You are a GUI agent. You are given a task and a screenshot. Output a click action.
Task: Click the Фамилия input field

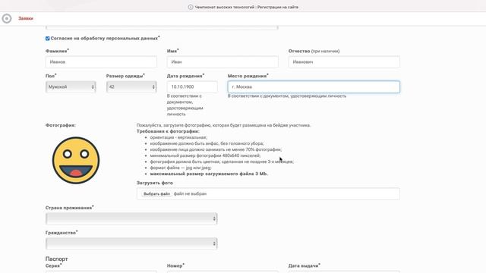pyautogui.click(x=101, y=62)
